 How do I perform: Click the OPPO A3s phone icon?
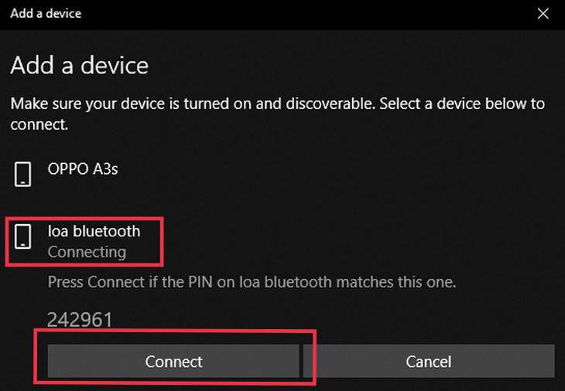[x=24, y=173]
